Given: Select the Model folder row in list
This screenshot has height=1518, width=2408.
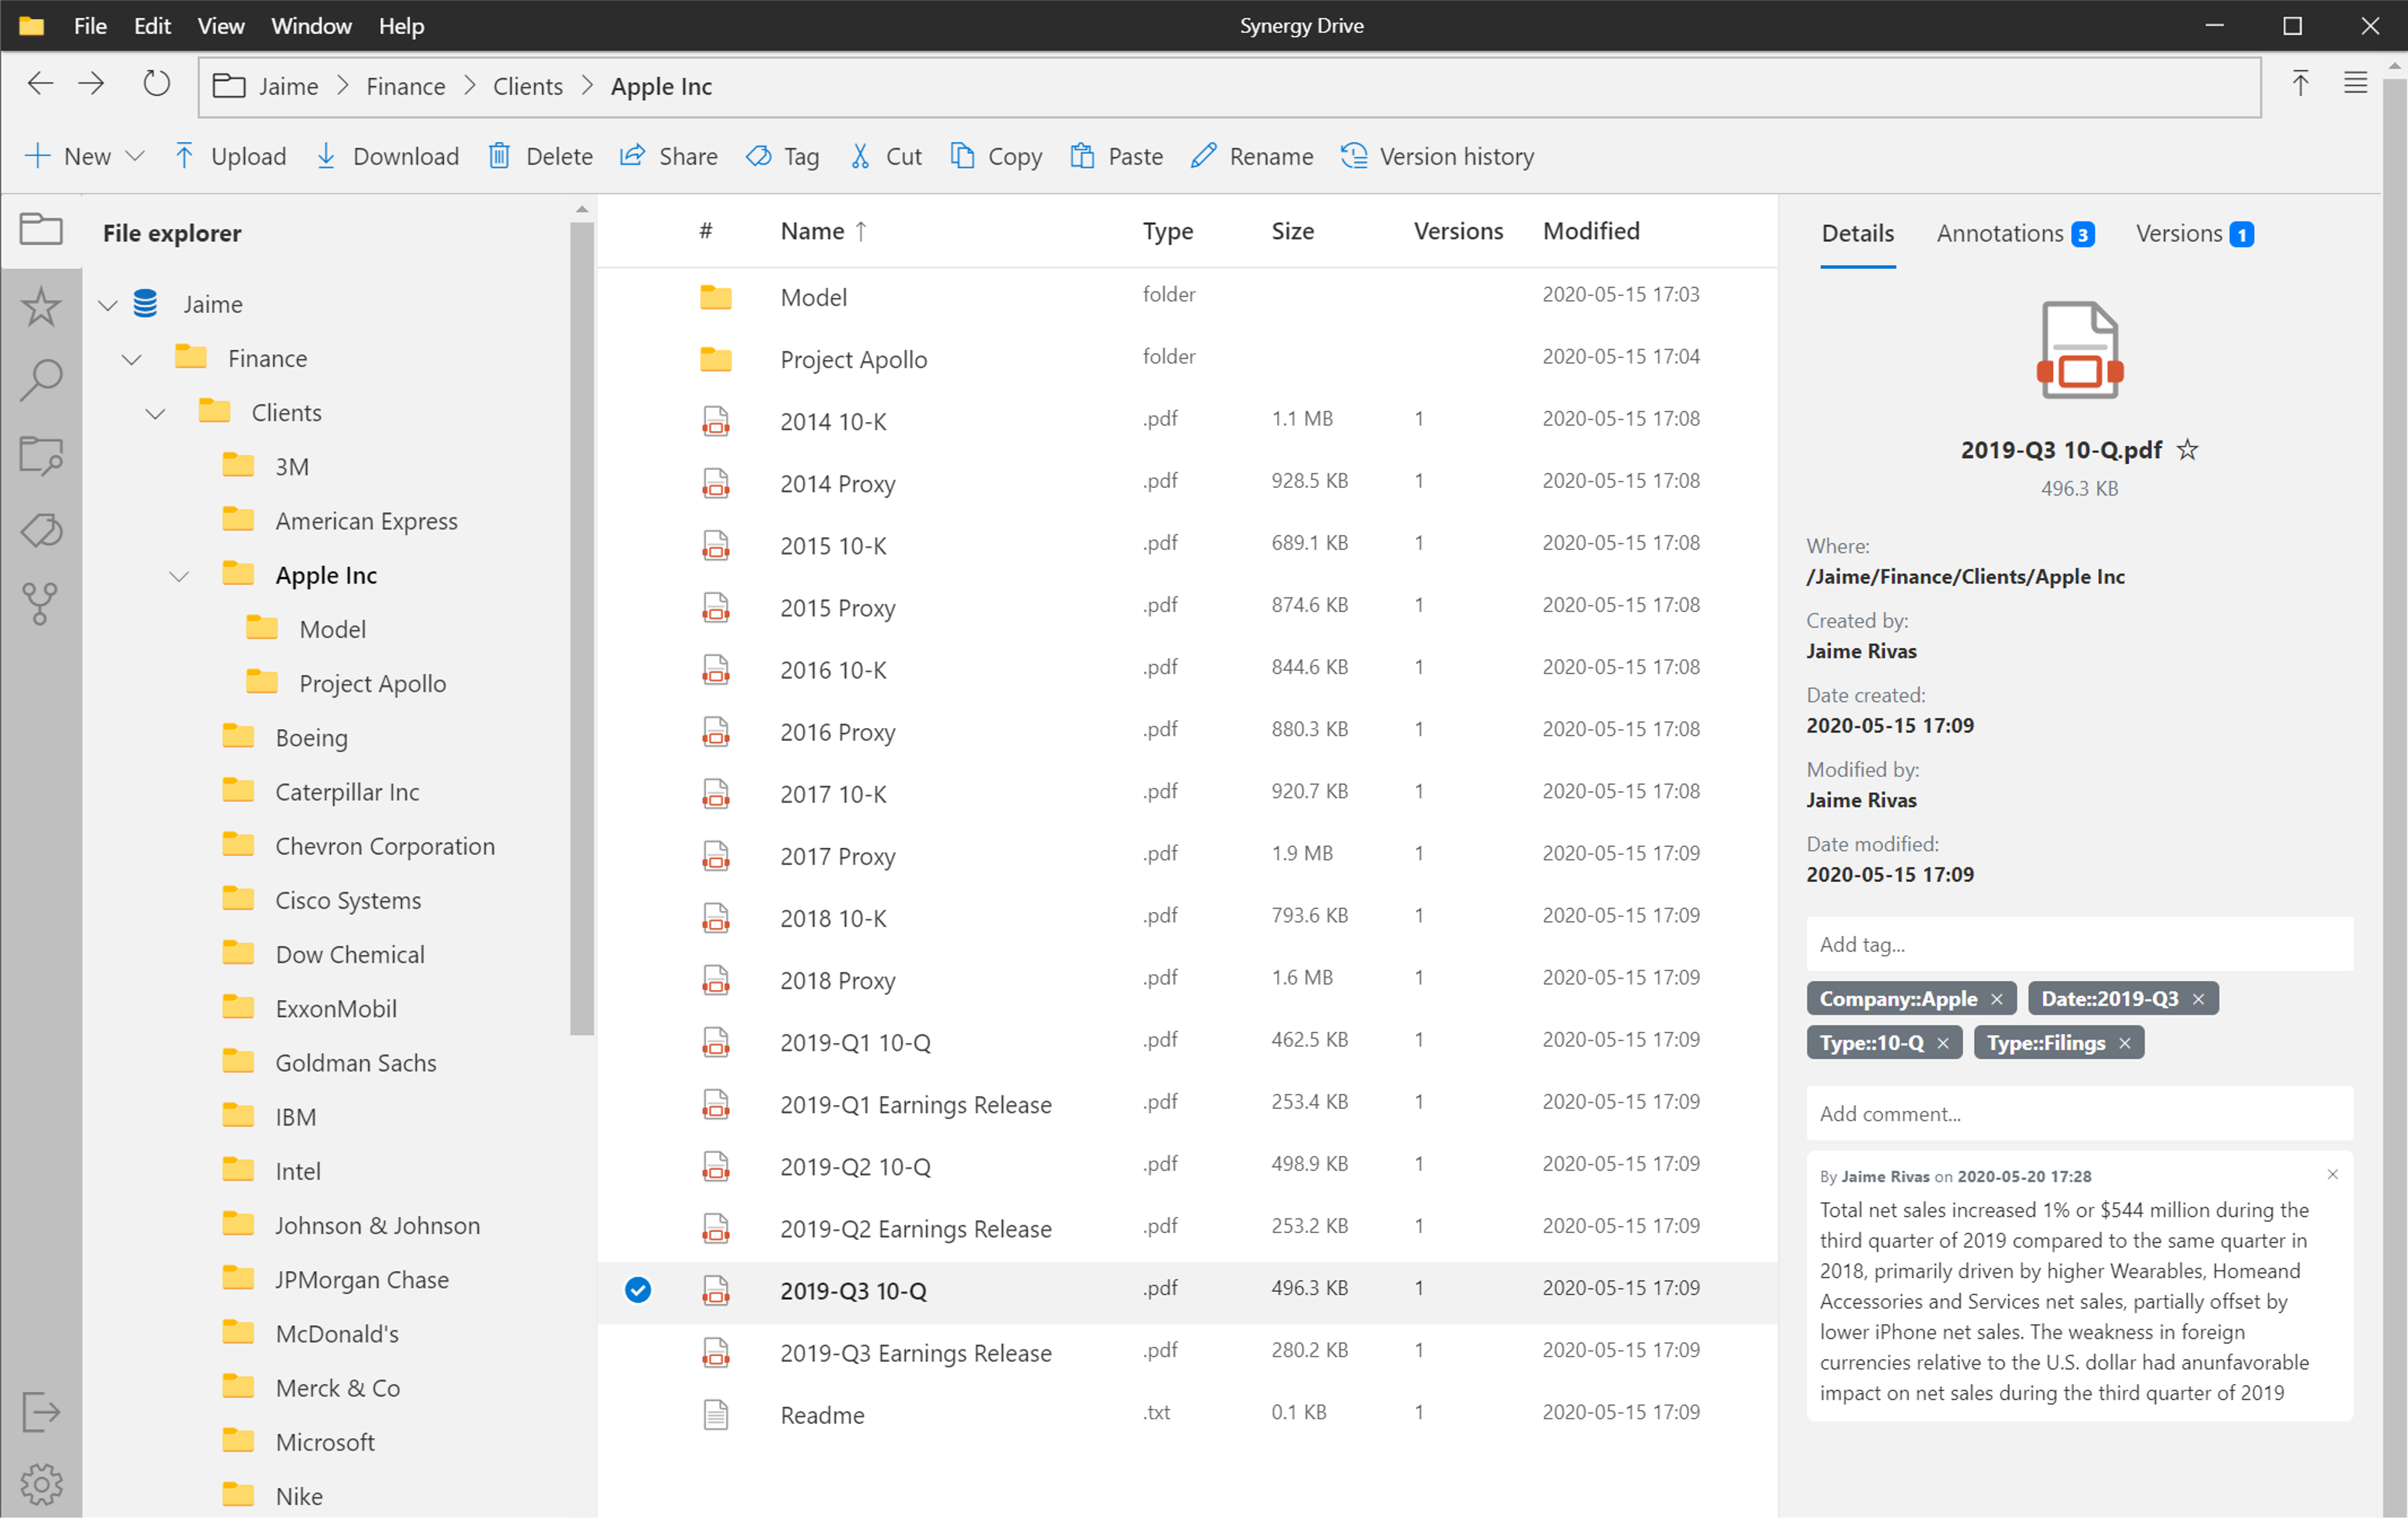Looking at the screenshot, I should [1187, 297].
